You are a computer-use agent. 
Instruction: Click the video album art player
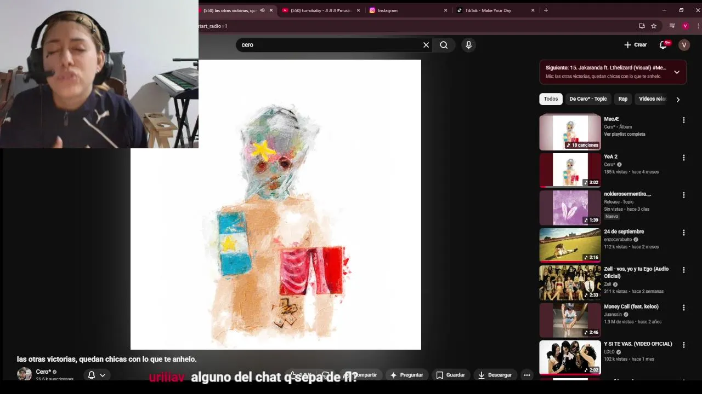276,205
